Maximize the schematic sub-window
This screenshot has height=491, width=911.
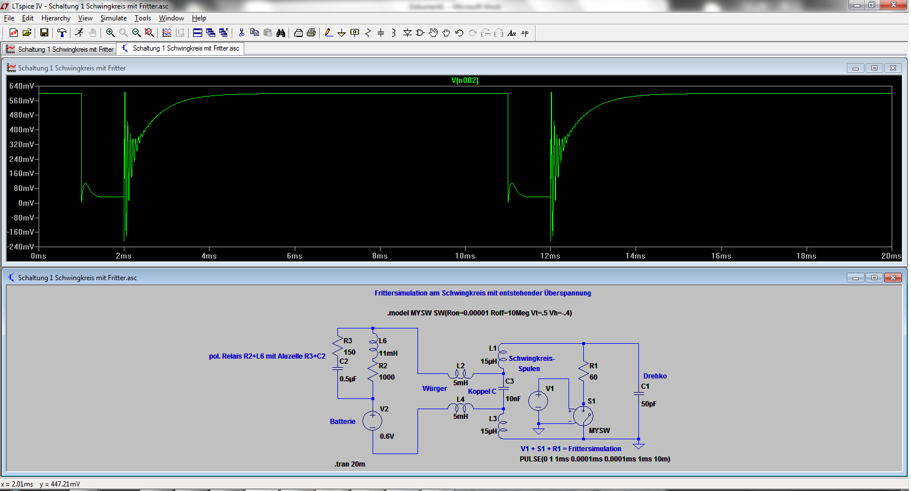click(874, 278)
